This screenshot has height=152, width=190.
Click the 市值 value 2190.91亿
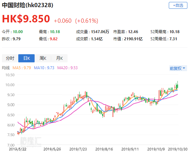133,39
